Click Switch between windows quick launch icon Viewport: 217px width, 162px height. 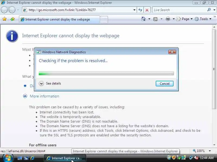point(26,158)
